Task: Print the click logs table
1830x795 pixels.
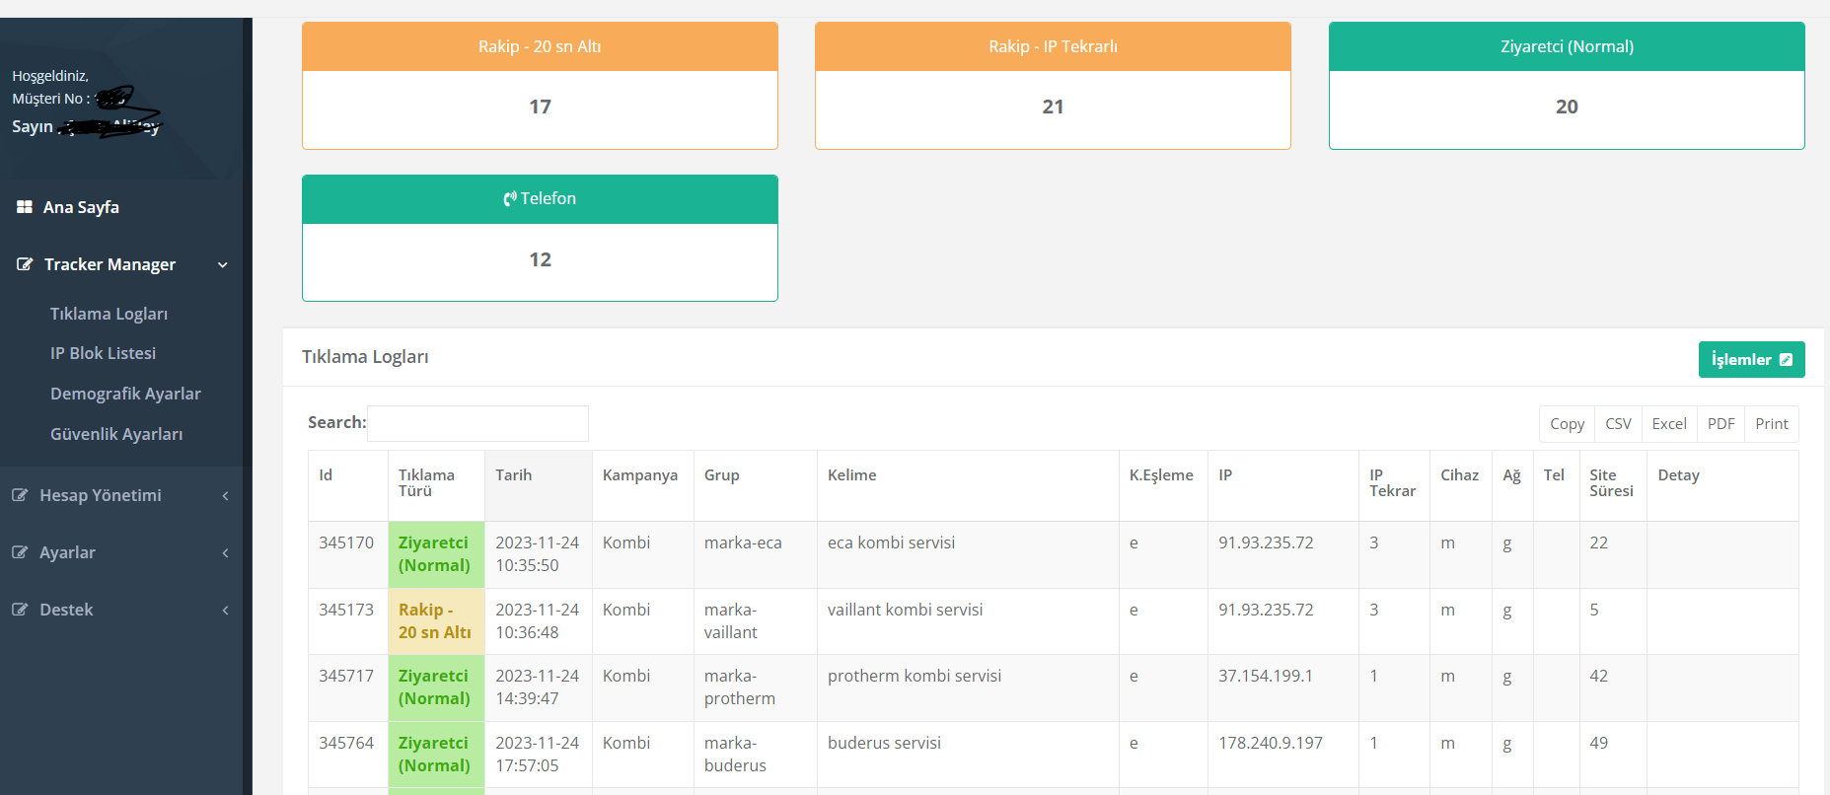Action: [x=1772, y=424]
